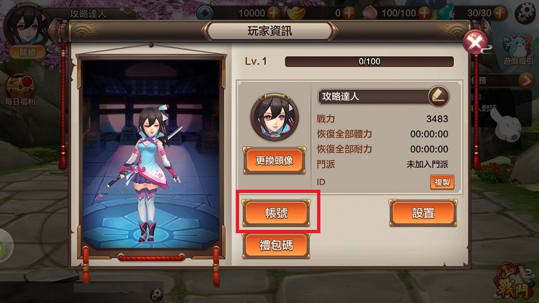Screen dimensions: 539x303
Task: Click 更換頭像 change avatar button
Action: coord(274,161)
